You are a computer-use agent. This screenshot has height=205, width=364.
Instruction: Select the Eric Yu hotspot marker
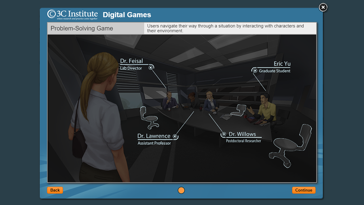255,71
